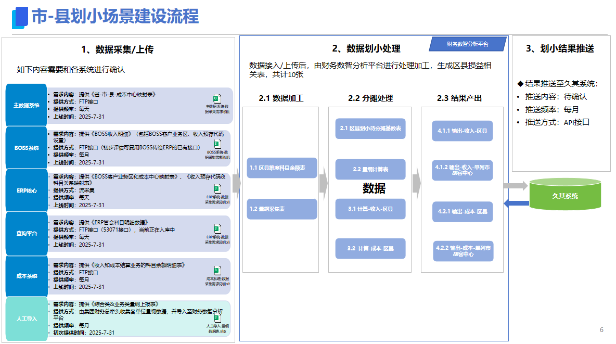Click the FTP接口（53071接口）line
The image size is (616, 344).
(x=114, y=230)
